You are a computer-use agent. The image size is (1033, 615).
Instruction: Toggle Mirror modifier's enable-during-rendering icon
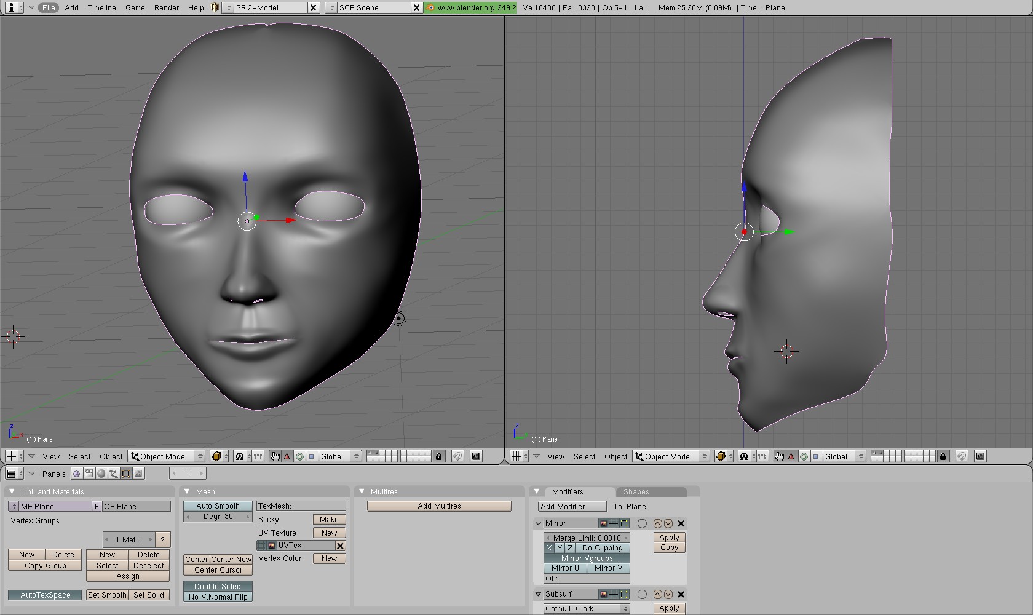click(604, 523)
